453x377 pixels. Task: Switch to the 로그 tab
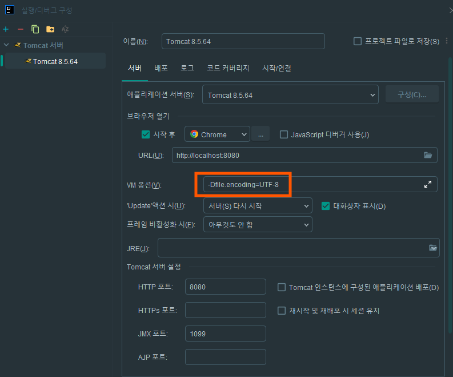[x=187, y=68]
